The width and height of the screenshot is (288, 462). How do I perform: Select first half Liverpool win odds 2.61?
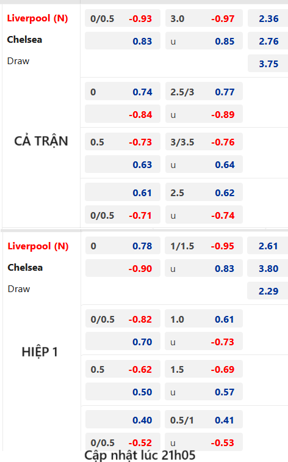click(268, 246)
